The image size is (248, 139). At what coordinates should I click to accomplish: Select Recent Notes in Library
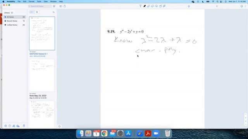tap(15, 21)
